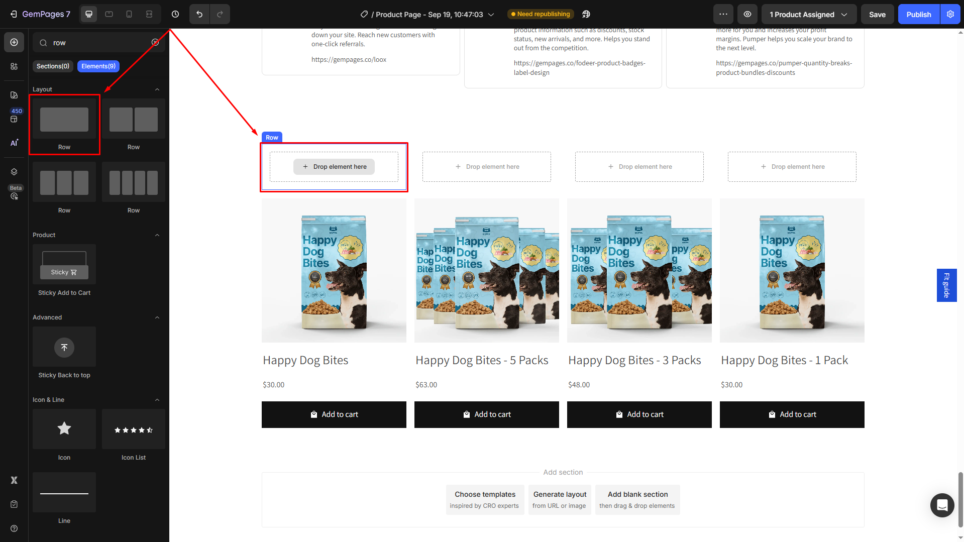
Task: Click the preview eye icon
Action: click(747, 14)
